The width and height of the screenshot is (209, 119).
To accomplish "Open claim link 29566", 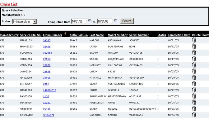I will tap(47, 59).
